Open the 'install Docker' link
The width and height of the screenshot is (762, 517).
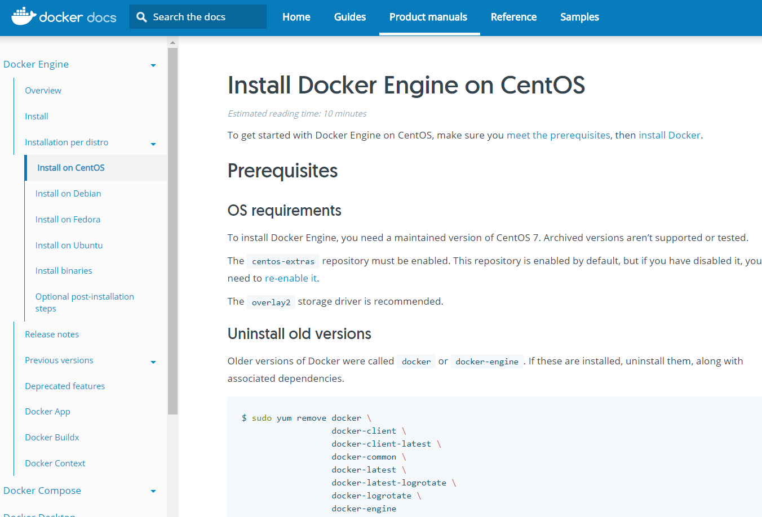coord(669,135)
